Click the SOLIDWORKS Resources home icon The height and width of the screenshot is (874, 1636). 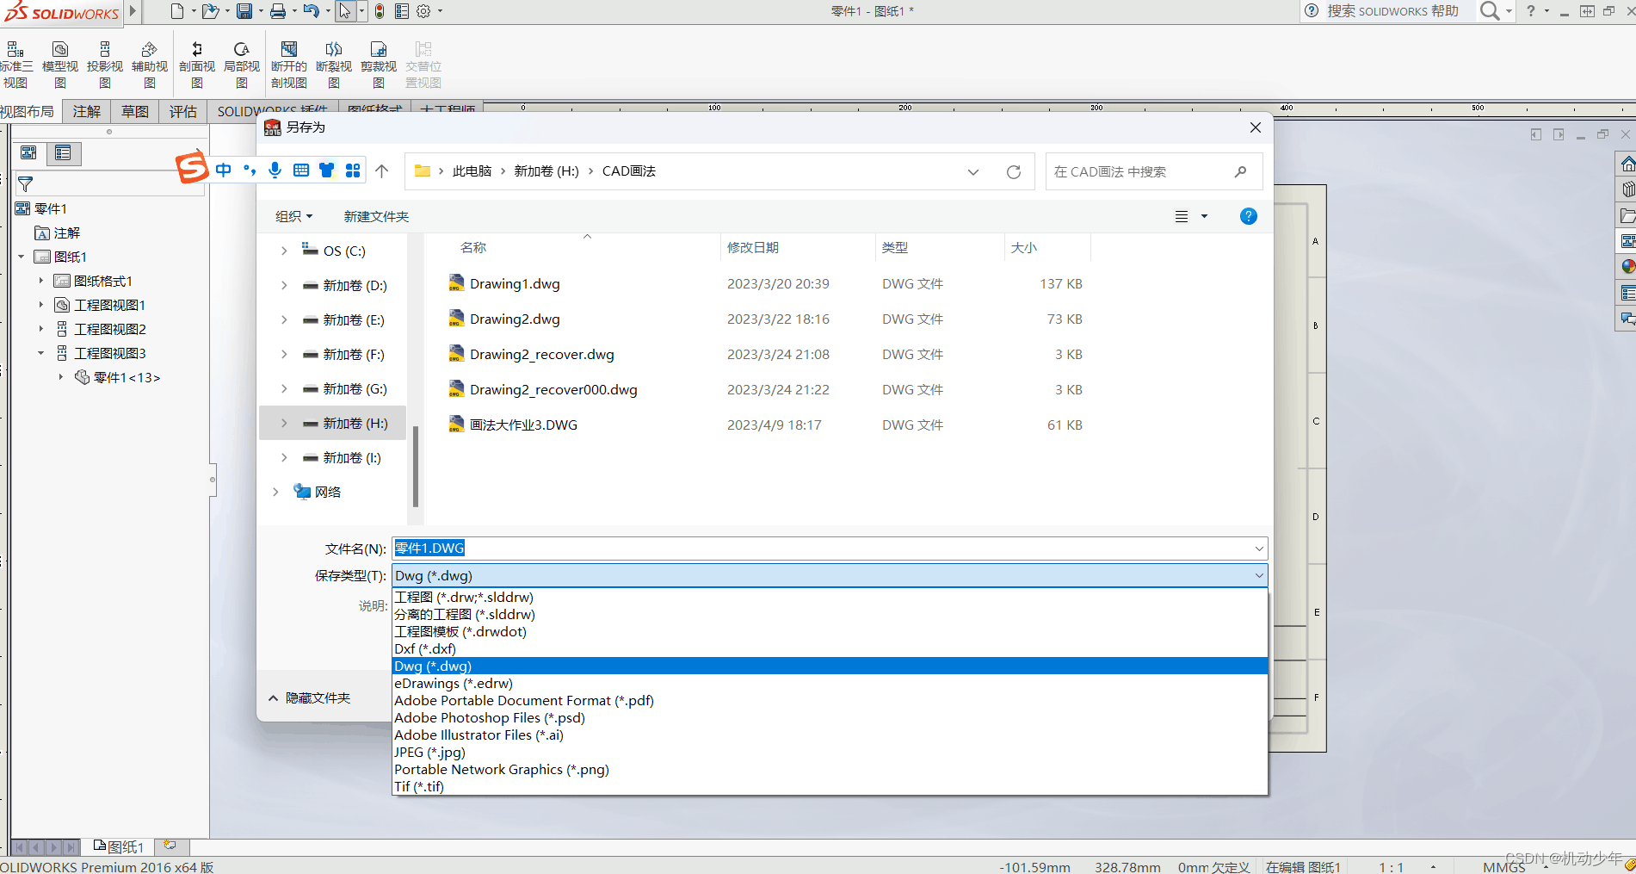coord(1627,164)
